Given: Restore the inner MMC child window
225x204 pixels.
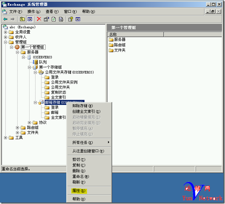Looking at the screenshot, I should point(213,11).
